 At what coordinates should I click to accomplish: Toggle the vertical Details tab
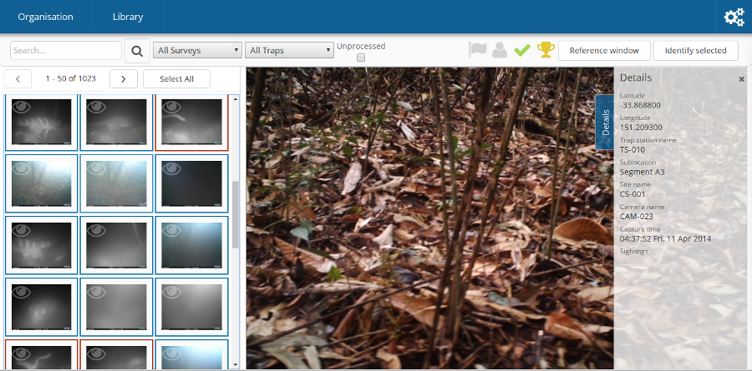click(605, 123)
